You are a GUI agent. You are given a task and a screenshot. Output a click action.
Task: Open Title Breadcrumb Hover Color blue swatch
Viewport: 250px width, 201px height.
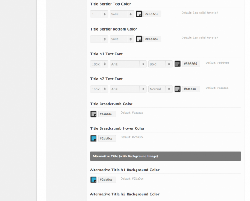pos(93,138)
